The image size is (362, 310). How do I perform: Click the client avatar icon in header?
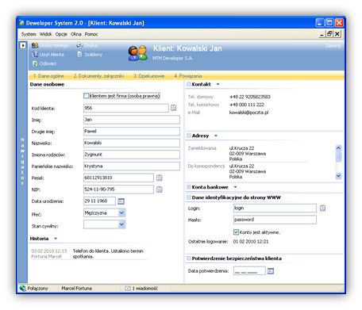137,53
